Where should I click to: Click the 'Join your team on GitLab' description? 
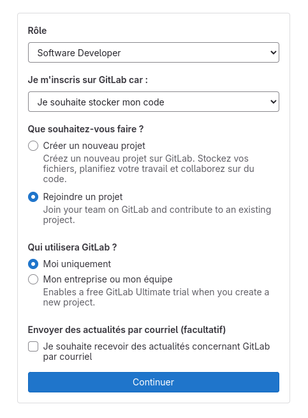[157, 215]
